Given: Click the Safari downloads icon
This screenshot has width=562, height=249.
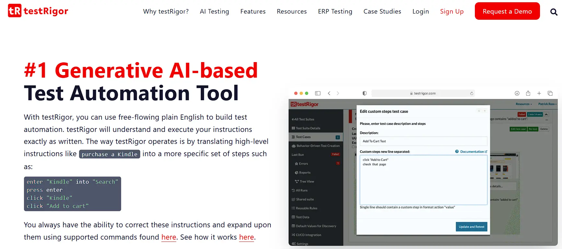Looking at the screenshot, I should [x=517, y=93].
